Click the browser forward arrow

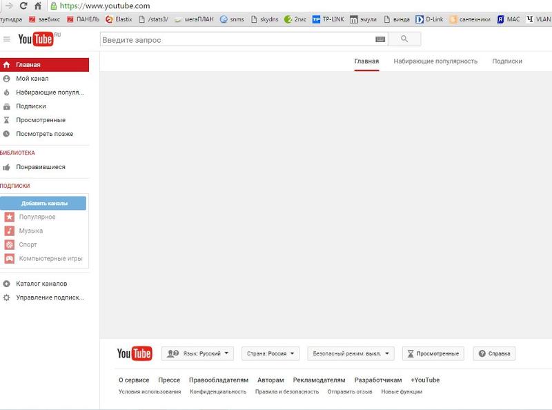pyautogui.click(x=9, y=6)
